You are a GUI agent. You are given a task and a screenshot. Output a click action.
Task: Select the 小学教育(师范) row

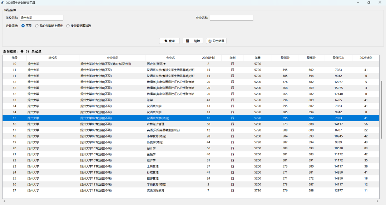[x=191, y=136]
